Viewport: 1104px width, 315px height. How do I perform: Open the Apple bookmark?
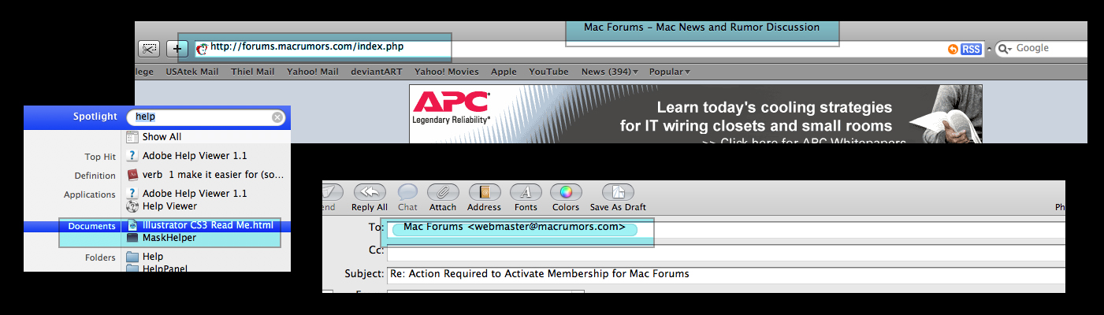pyautogui.click(x=504, y=72)
